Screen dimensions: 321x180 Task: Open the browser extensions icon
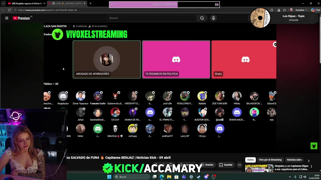point(272,10)
